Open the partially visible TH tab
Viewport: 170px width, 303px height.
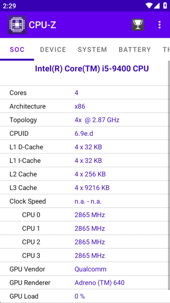pyautogui.click(x=165, y=50)
